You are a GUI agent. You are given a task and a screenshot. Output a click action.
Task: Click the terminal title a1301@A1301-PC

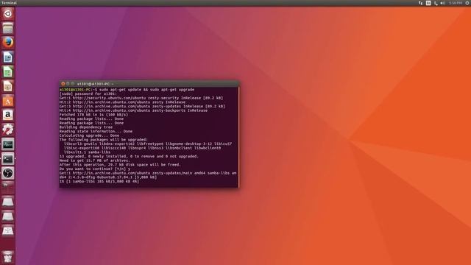(x=95, y=84)
